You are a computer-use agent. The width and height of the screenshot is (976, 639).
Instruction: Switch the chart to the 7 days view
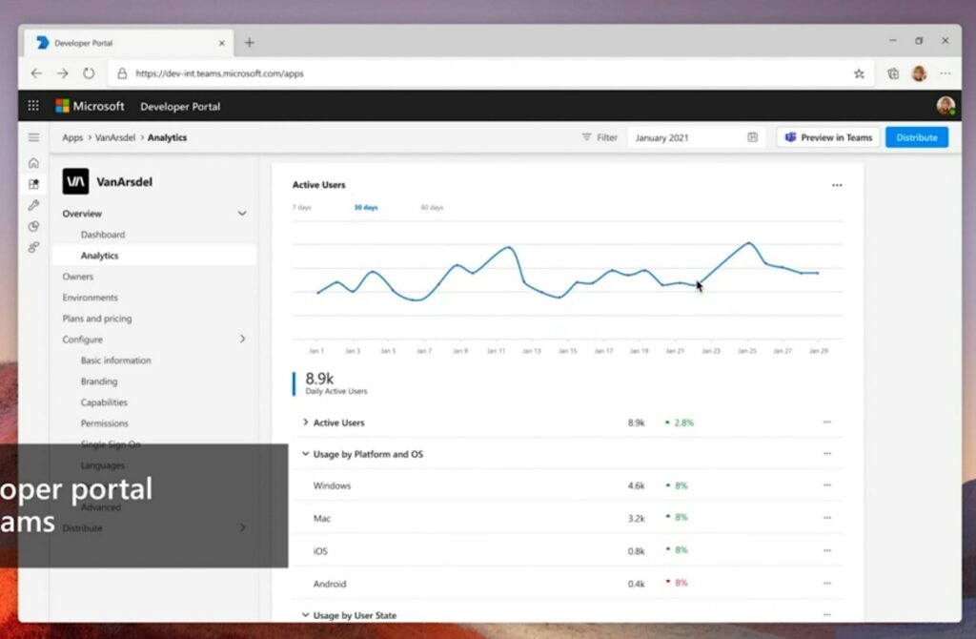pyautogui.click(x=302, y=207)
